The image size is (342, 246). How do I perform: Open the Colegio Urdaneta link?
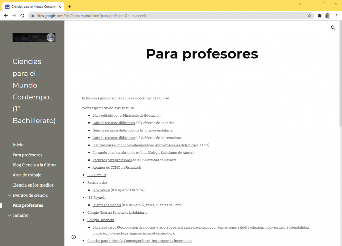click(101, 220)
